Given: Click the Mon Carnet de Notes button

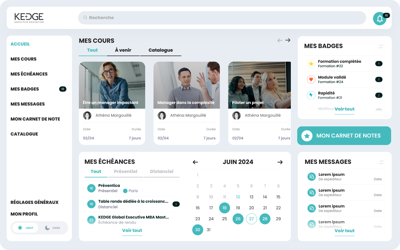Looking at the screenshot, I should point(344,136).
